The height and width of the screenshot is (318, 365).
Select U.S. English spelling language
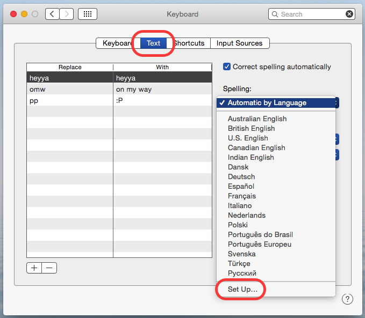click(248, 138)
